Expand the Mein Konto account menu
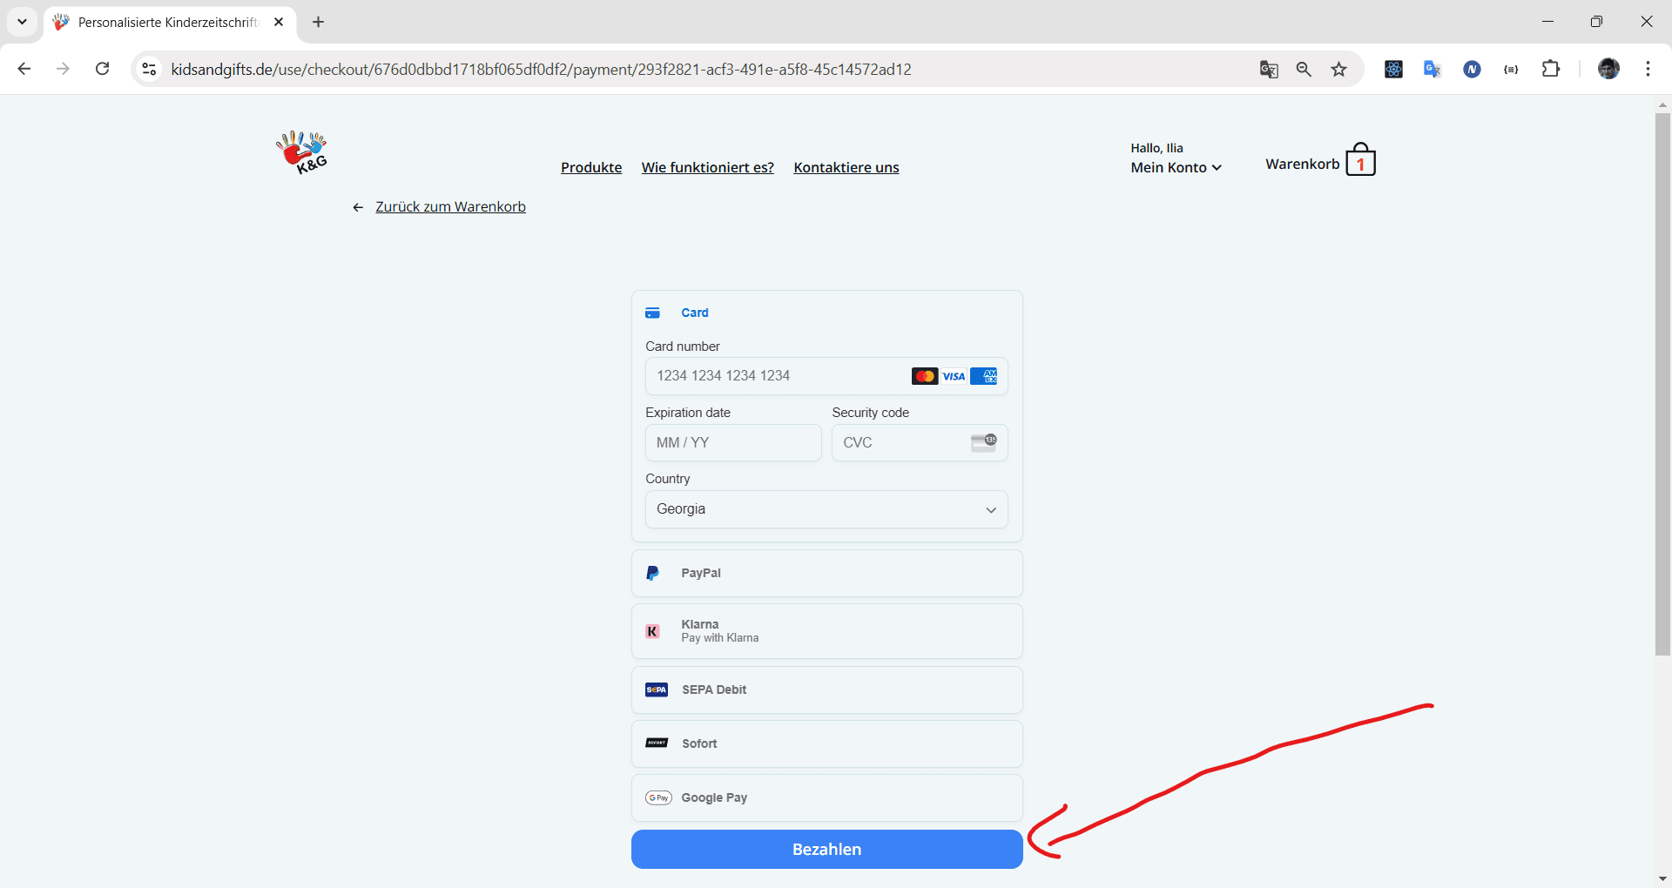Screen dimensions: 1672x888 click(1176, 167)
